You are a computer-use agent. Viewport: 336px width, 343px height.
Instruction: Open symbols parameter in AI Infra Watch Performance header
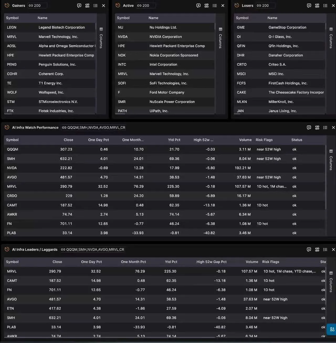(93, 127)
